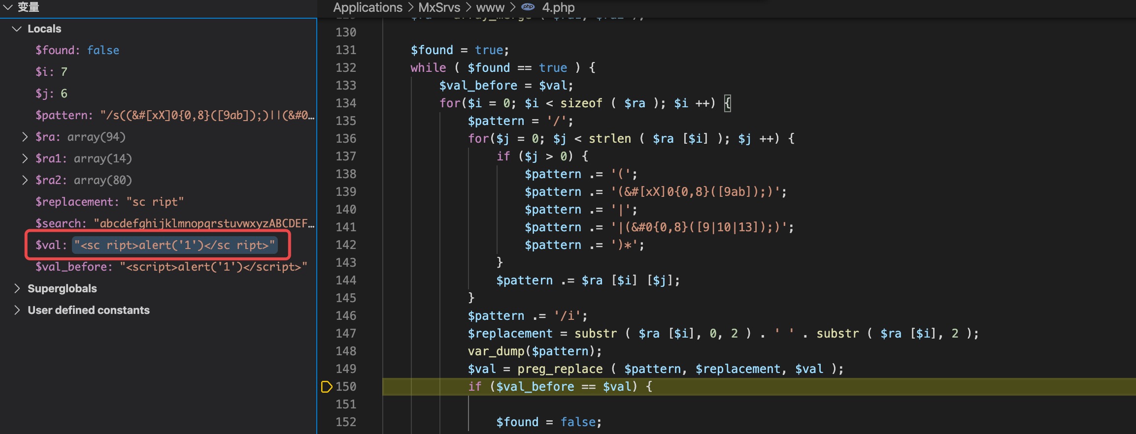Click 'if ($j > 0)' on line 137
Viewport: 1136px width, 434px height.
[x=542, y=156]
